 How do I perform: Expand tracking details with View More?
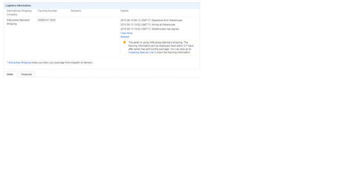pyautogui.click(x=126, y=33)
